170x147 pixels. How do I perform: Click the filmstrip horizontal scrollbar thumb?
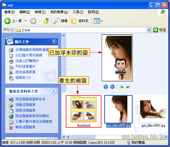(83, 137)
